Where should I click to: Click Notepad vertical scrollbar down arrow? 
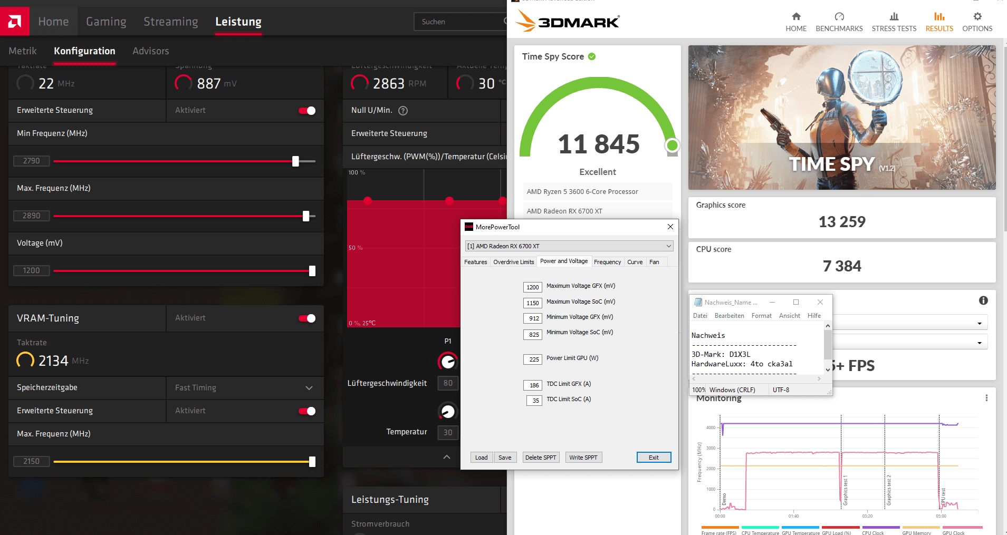pyautogui.click(x=828, y=369)
